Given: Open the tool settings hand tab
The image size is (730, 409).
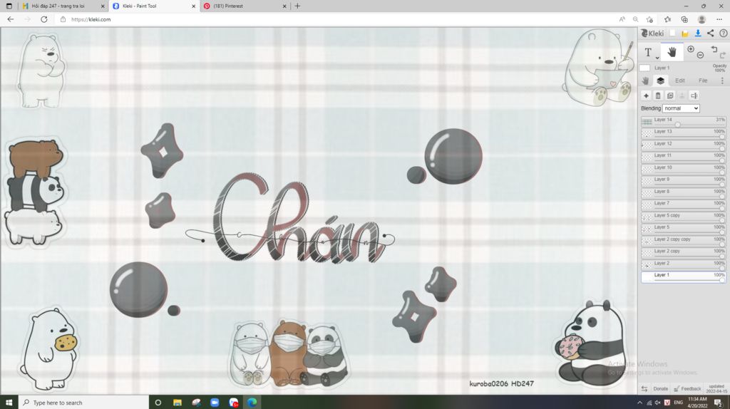Looking at the screenshot, I should [x=645, y=81].
